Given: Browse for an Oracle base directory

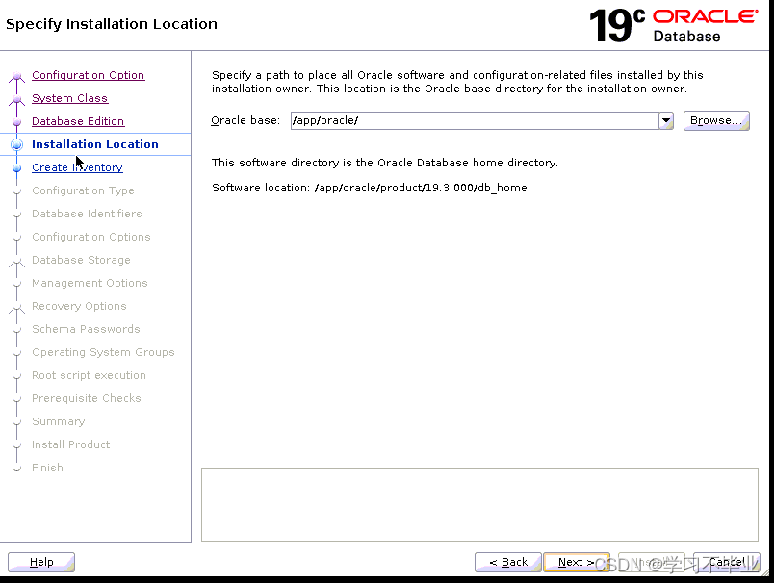Looking at the screenshot, I should point(715,120).
